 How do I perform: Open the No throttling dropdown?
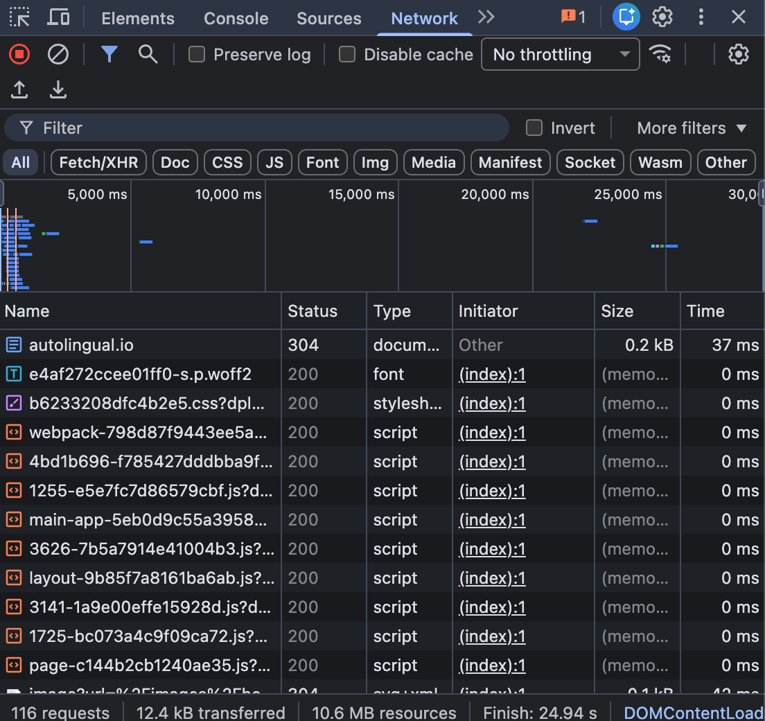[x=561, y=54]
